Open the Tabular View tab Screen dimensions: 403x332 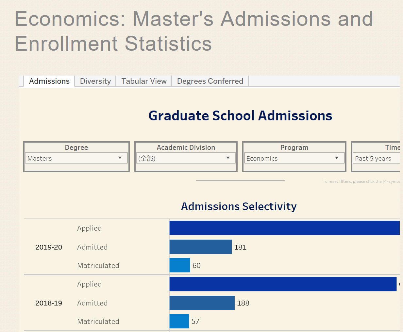click(144, 81)
